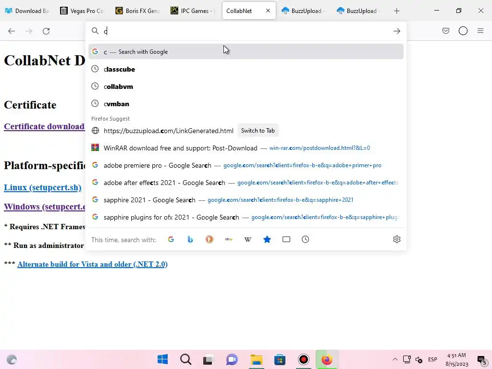492x369 pixels.
Task: Open a new browser tab
Action: click(396, 11)
